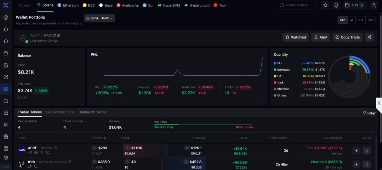Add wallet to Watchlist
This screenshot has width=382, height=170.
pyautogui.click(x=296, y=37)
